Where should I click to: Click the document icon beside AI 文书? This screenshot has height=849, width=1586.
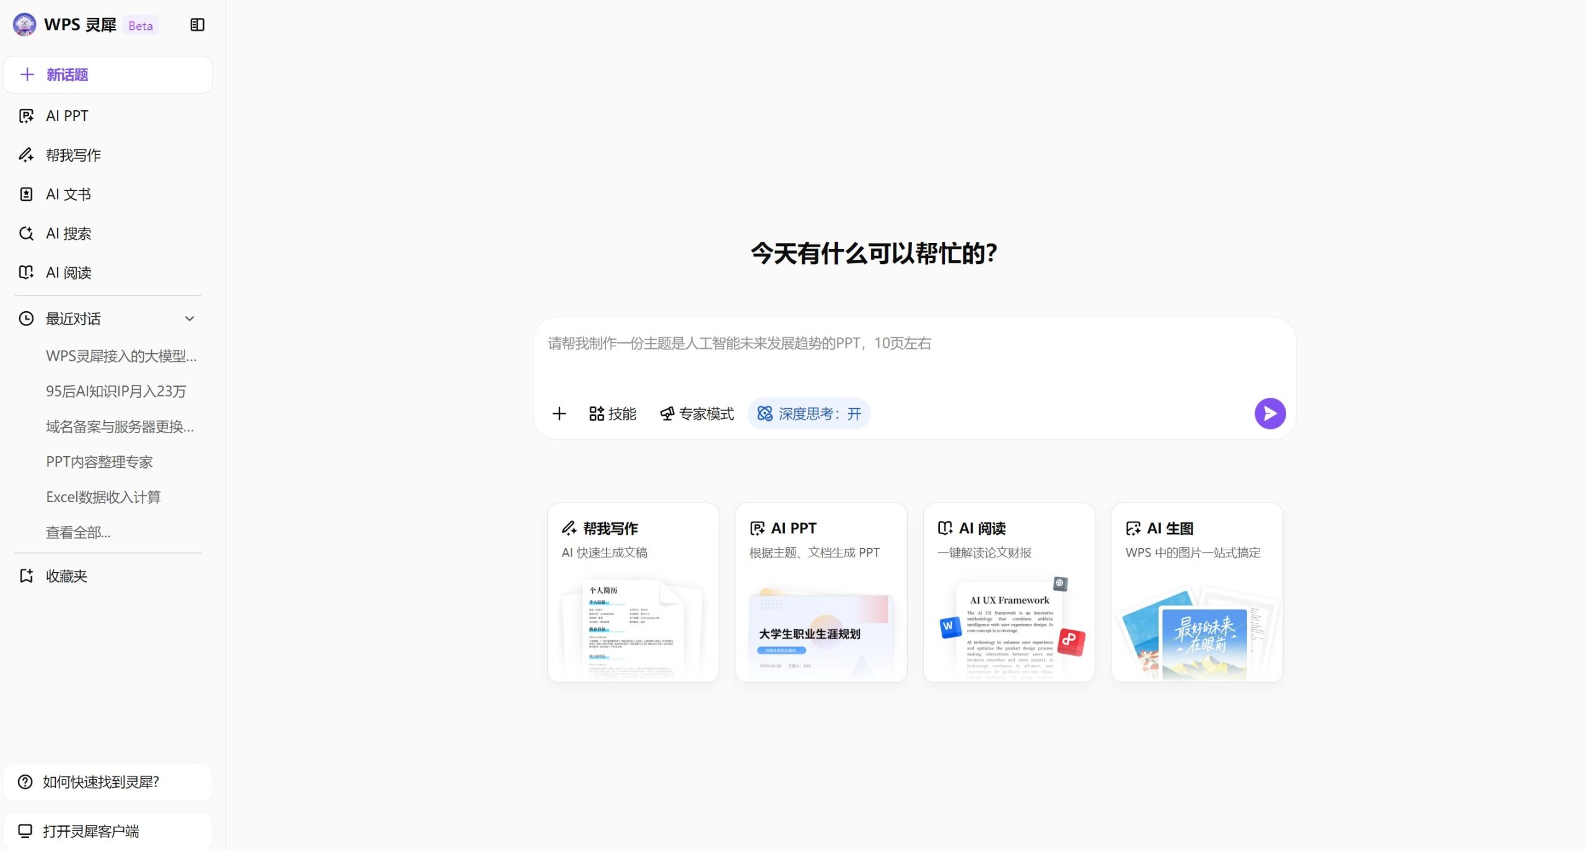pos(26,194)
